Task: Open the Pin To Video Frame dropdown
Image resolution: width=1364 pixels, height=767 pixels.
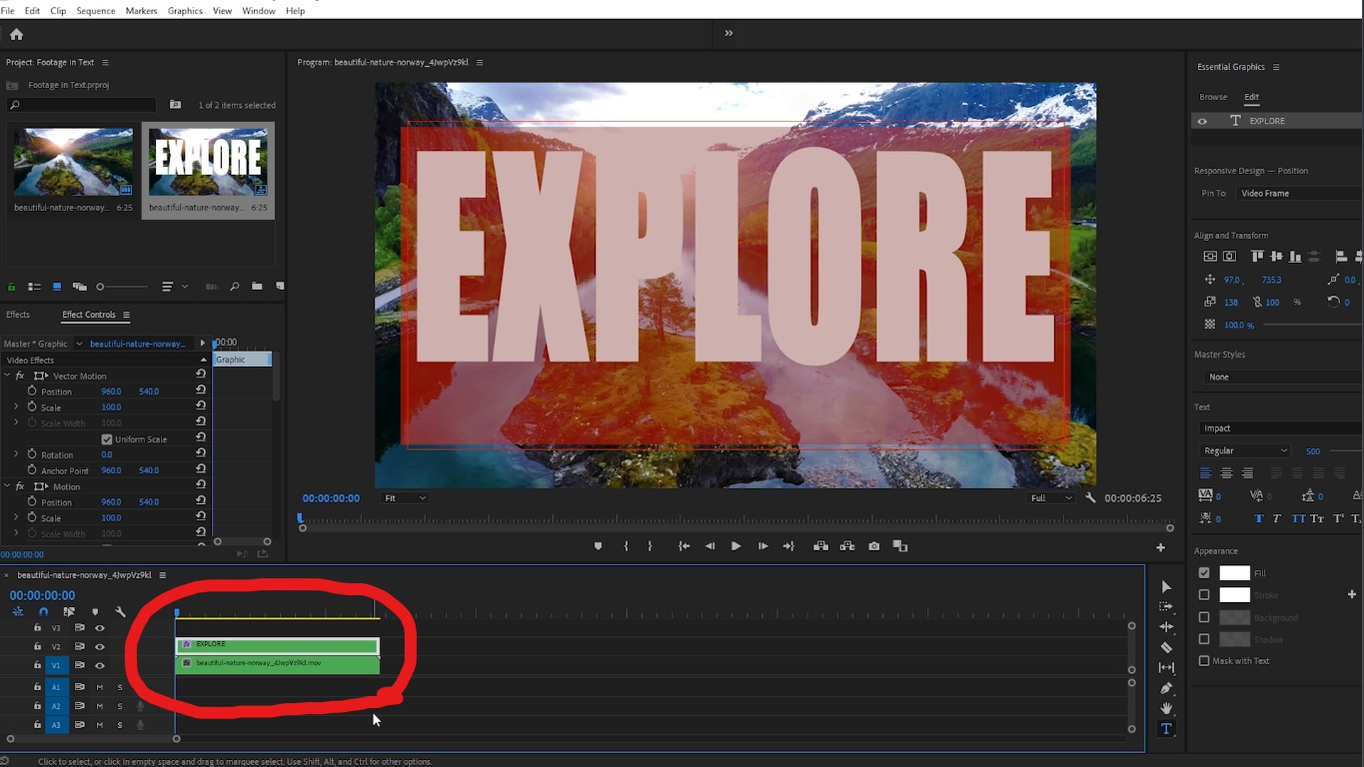Action: click(1298, 193)
